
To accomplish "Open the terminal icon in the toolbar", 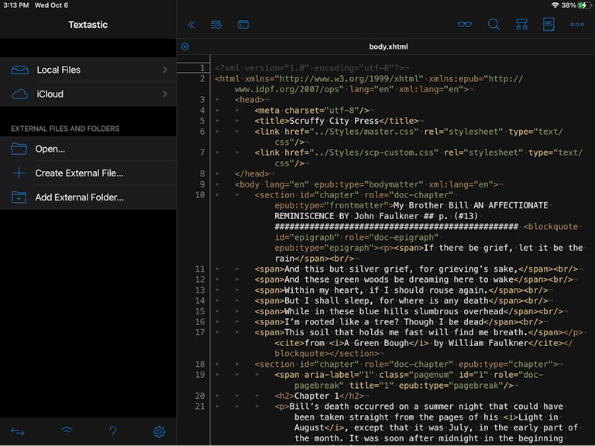I will 242,25.
